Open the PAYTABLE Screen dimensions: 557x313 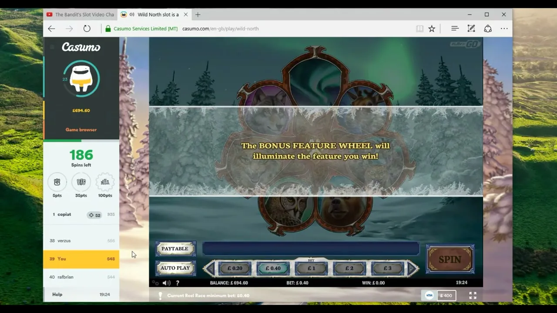[x=175, y=249]
